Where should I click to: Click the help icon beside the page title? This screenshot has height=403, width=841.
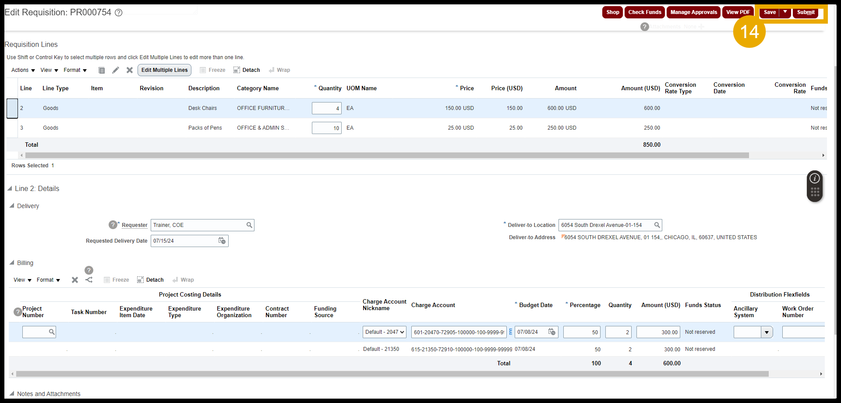coord(119,13)
